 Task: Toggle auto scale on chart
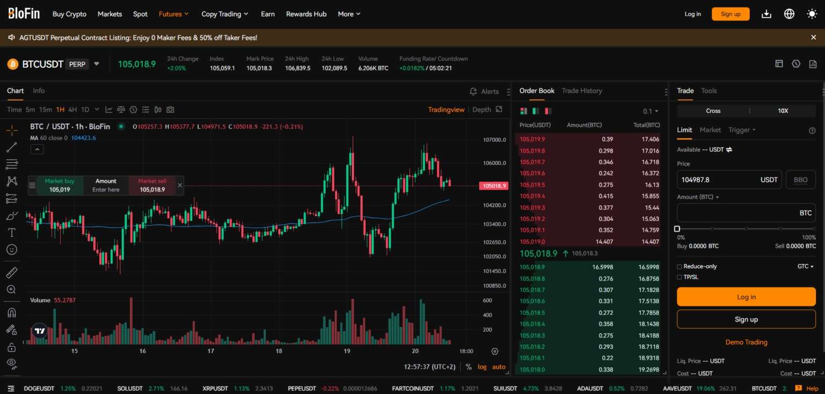pos(499,367)
